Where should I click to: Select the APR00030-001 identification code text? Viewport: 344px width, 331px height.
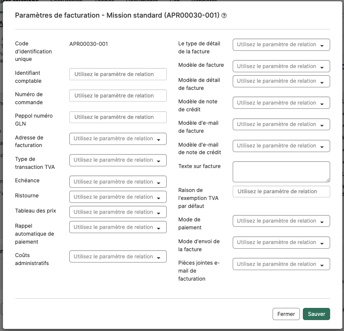pos(89,44)
